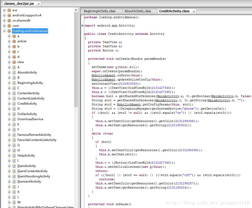The image size is (252, 208).
Task: Click the loading.androidmanual package icon
Action: click(x=9, y=31)
